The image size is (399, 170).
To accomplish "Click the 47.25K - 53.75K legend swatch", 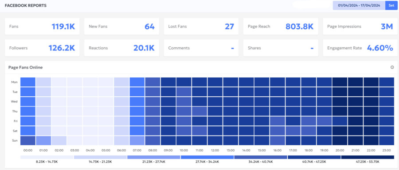I will click(x=368, y=157).
